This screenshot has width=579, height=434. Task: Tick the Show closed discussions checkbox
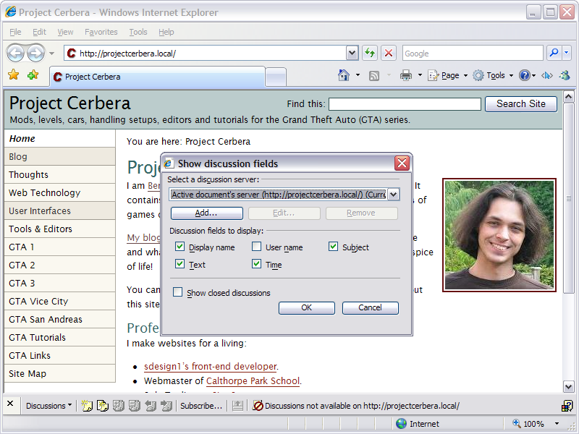pos(178,293)
